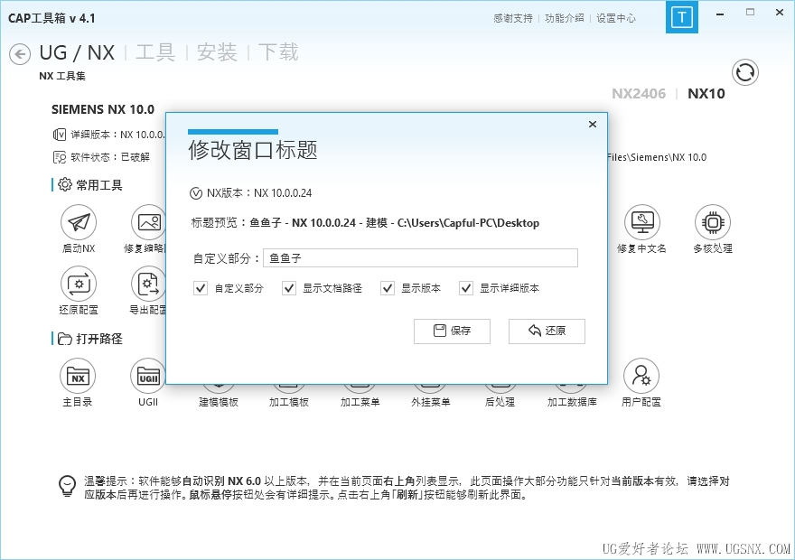The height and width of the screenshot is (560, 795).
Task: Click the 标题预览 preview text
Action: tap(365, 223)
